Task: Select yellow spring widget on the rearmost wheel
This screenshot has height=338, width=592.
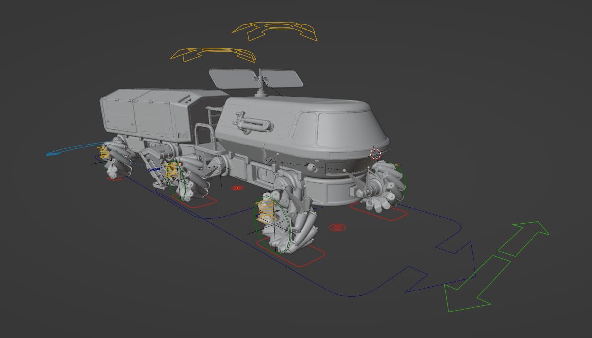Action: coord(104,153)
